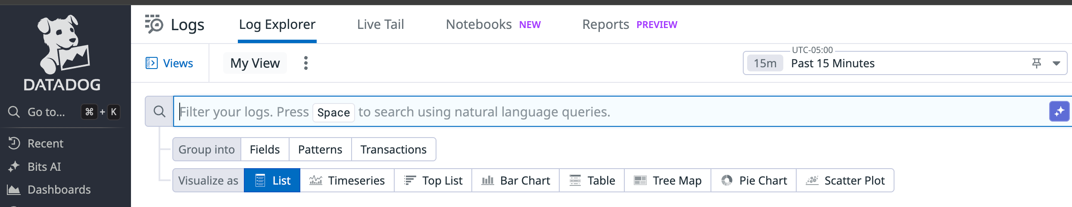Expand the time range dropdown arrow
This screenshot has width=1072, height=207.
pos(1056,63)
